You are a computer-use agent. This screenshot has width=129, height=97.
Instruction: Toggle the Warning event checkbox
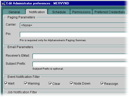pyautogui.click(x=26, y=83)
